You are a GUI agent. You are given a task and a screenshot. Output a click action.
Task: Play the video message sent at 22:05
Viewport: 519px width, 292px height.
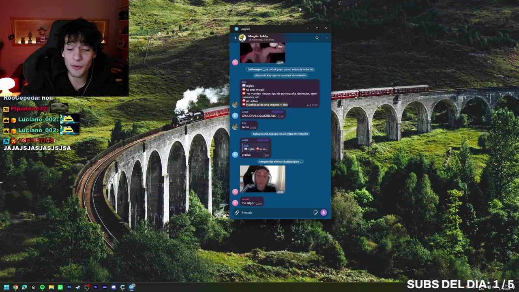(x=262, y=180)
